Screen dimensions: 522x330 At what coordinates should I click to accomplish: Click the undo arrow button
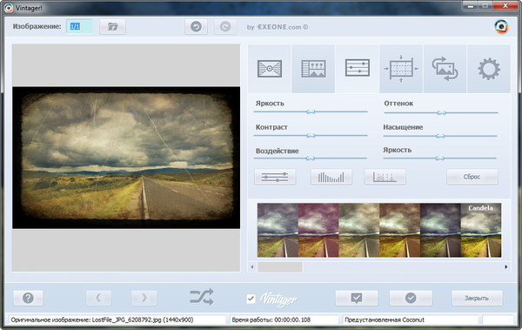pyautogui.click(x=196, y=27)
